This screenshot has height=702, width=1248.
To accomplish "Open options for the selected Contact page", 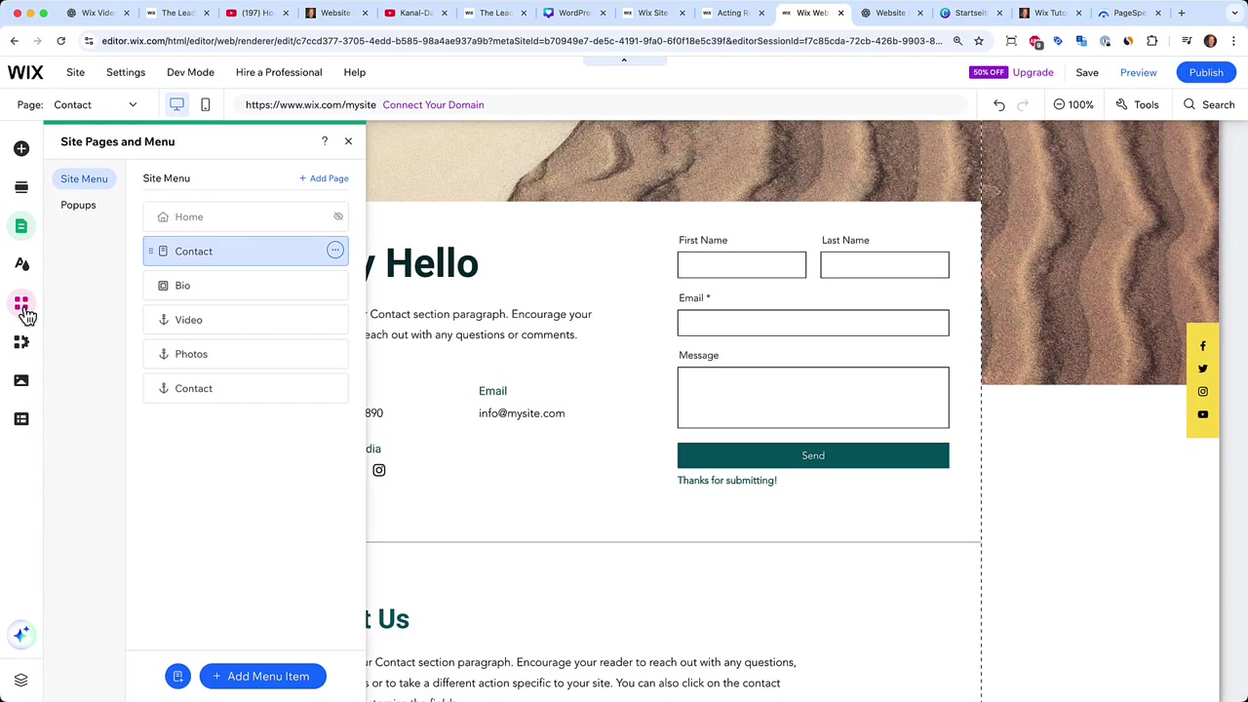I will [x=334, y=251].
